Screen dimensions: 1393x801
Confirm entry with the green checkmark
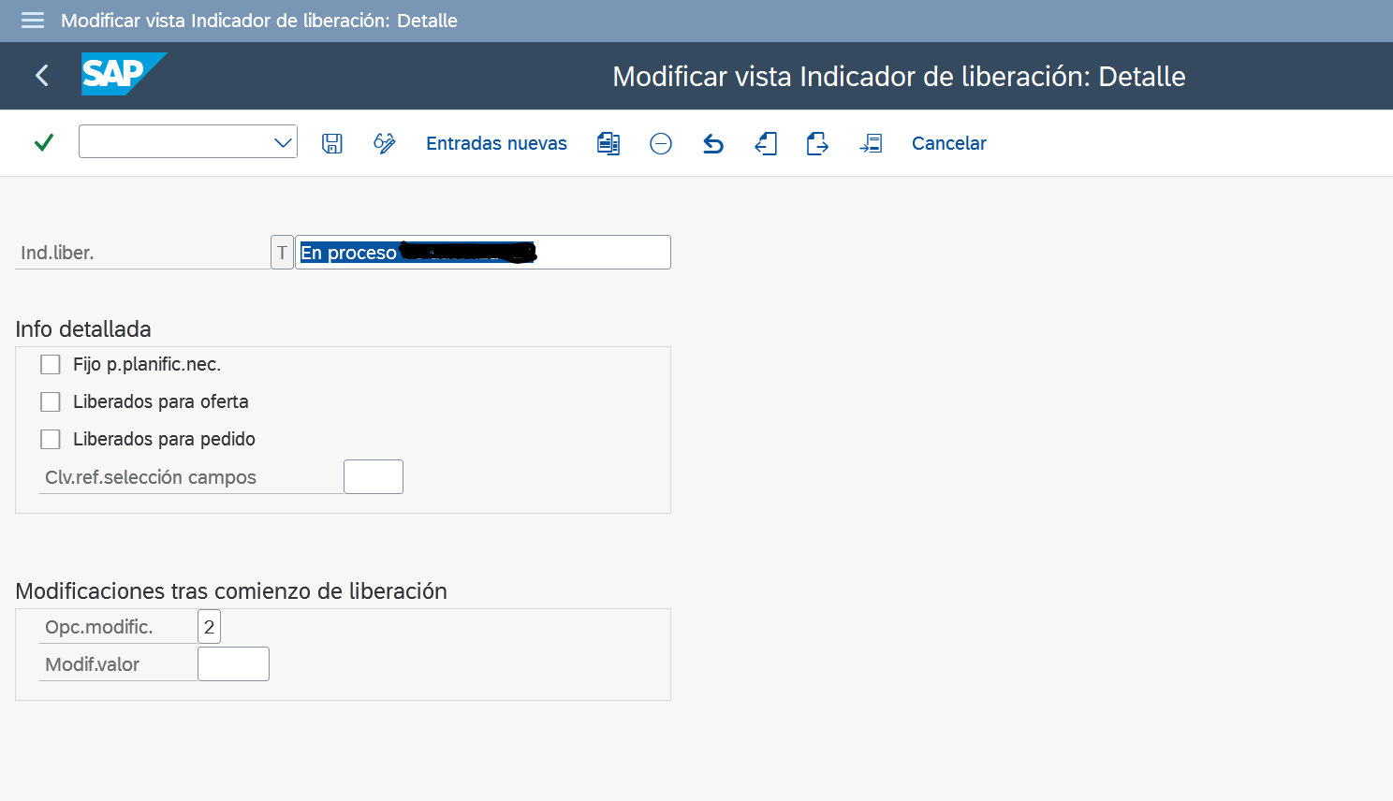tap(44, 142)
